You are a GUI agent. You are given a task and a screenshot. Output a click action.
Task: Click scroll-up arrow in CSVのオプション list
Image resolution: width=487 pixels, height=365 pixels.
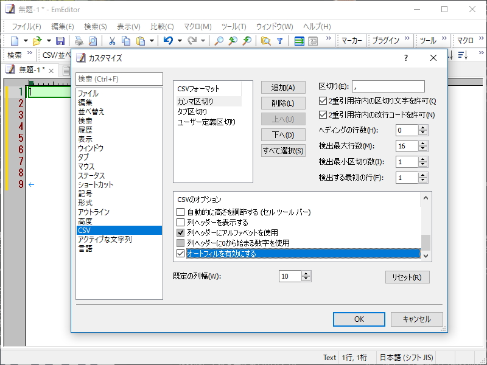(426, 198)
